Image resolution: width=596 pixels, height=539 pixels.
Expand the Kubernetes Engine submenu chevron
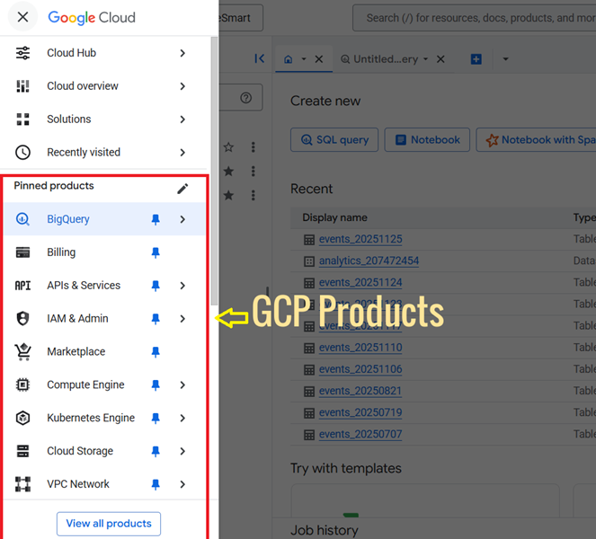tap(182, 419)
